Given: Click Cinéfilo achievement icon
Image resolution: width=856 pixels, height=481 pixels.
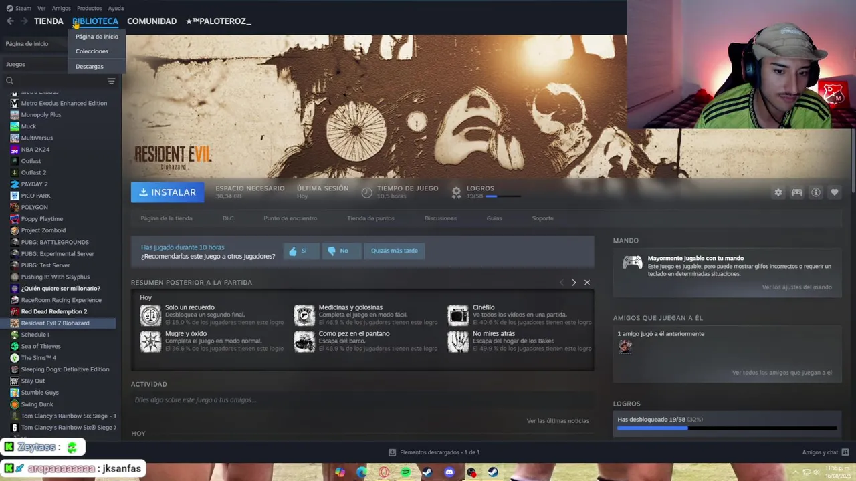Looking at the screenshot, I should coord(458,315).
